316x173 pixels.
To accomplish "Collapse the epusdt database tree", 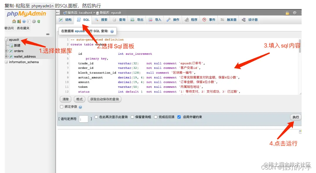I will coord(6,40).
